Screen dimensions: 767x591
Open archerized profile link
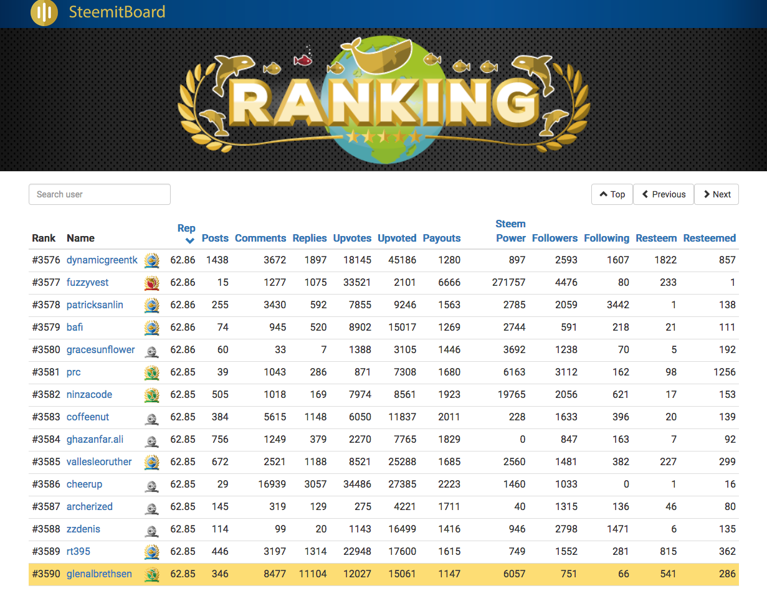[x=90, y=506]
